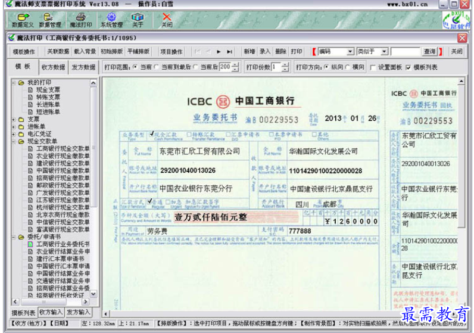Open the 数据定义 toolbar icon
Viewport: 474px width, 333px height.
[x=23, y=20]
